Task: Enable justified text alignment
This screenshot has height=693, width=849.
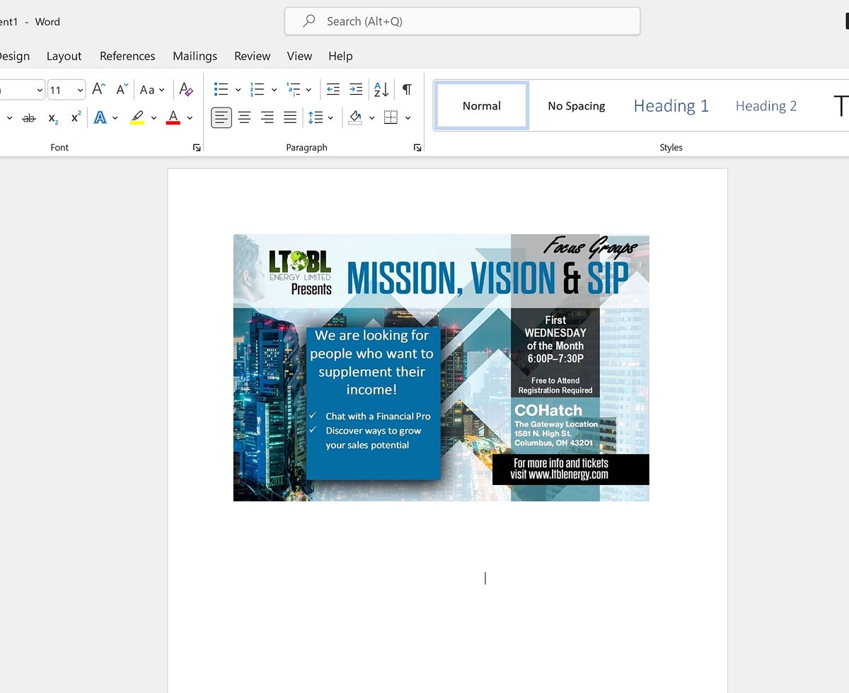Action: (x=290, y=117)
